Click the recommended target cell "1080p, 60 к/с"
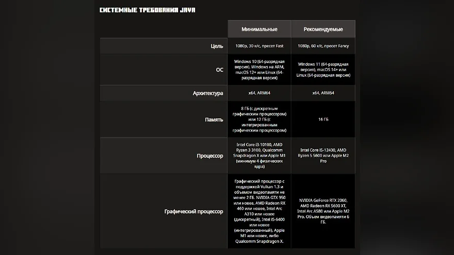This screenshot has height=255, width=454. click(x=323, y=46)
